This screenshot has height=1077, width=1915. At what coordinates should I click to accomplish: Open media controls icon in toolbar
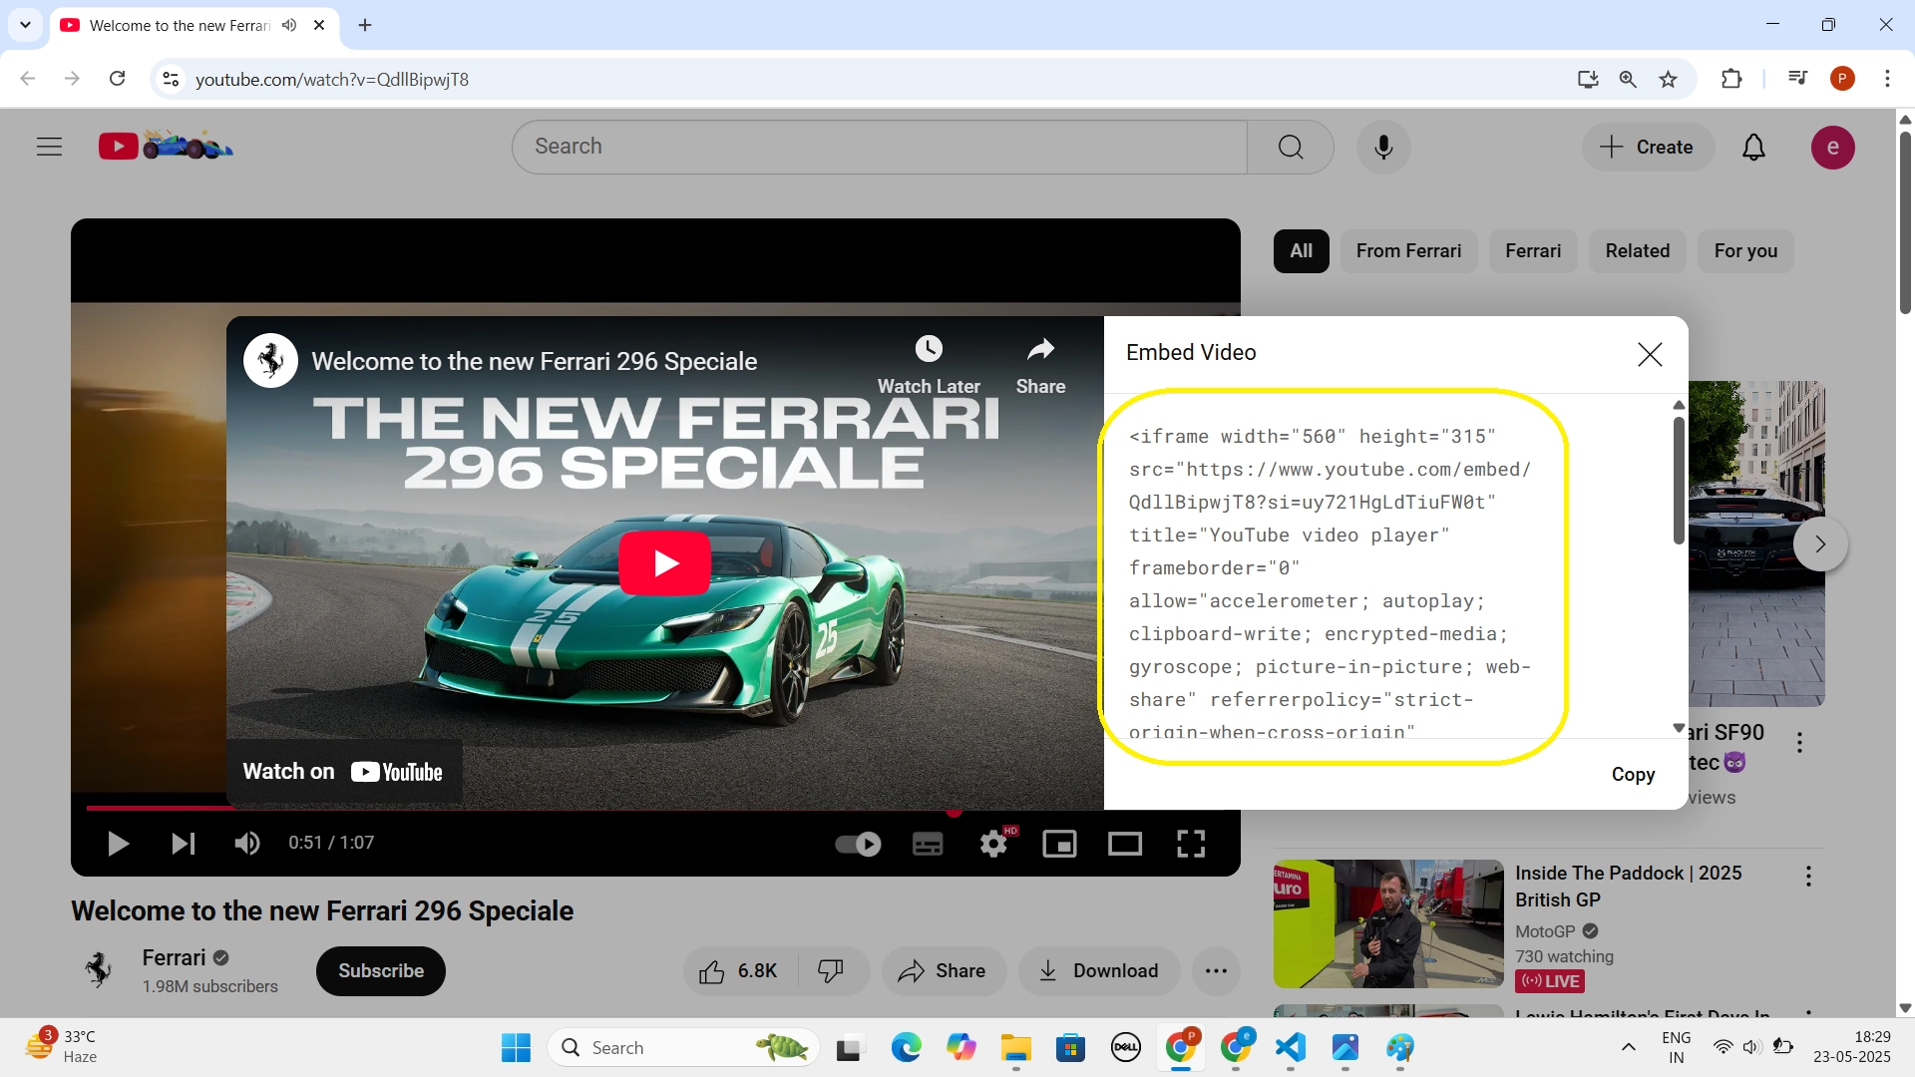click(1797, 78)
